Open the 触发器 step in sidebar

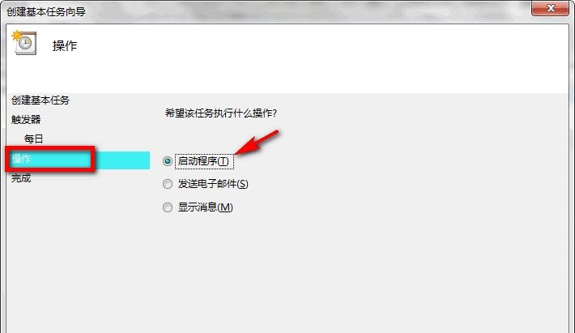26,120
